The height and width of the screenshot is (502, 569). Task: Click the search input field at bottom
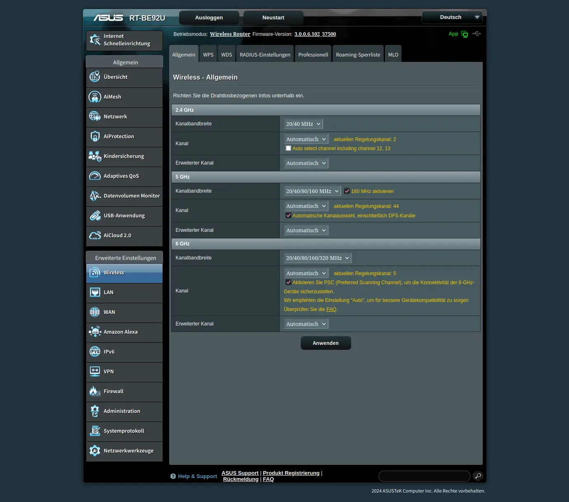[x=424, y=476]
